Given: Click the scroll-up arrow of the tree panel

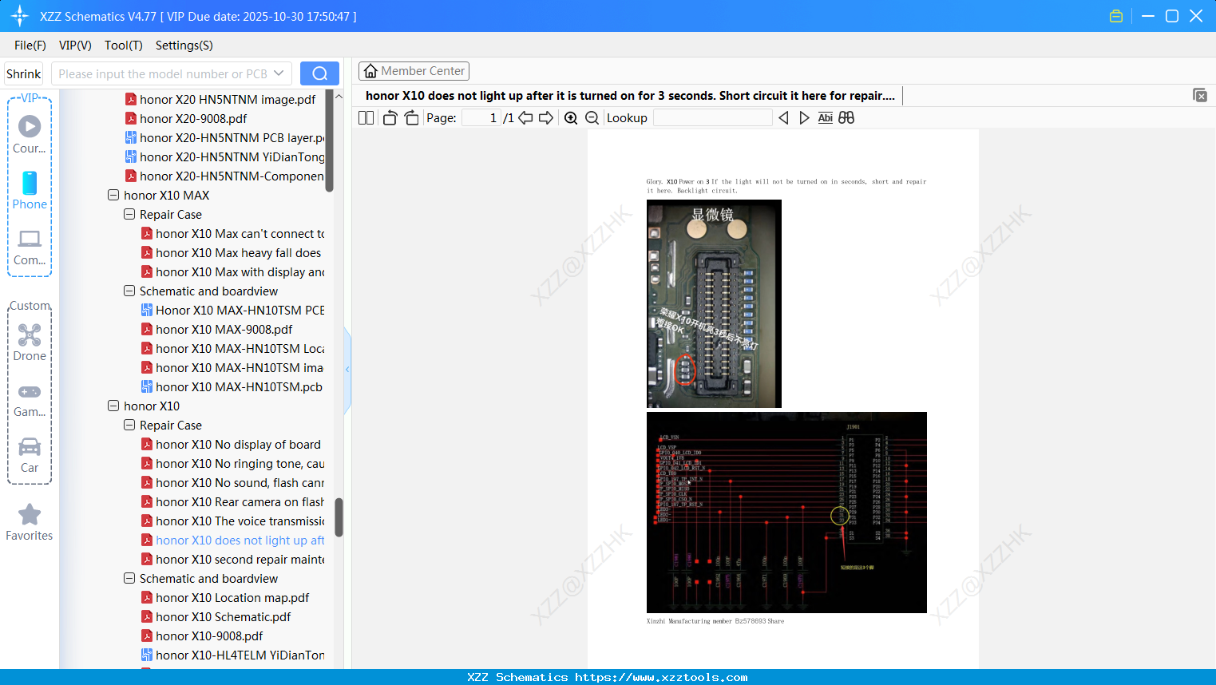Looking at the screenshot, I should click(x=339, y=96).
